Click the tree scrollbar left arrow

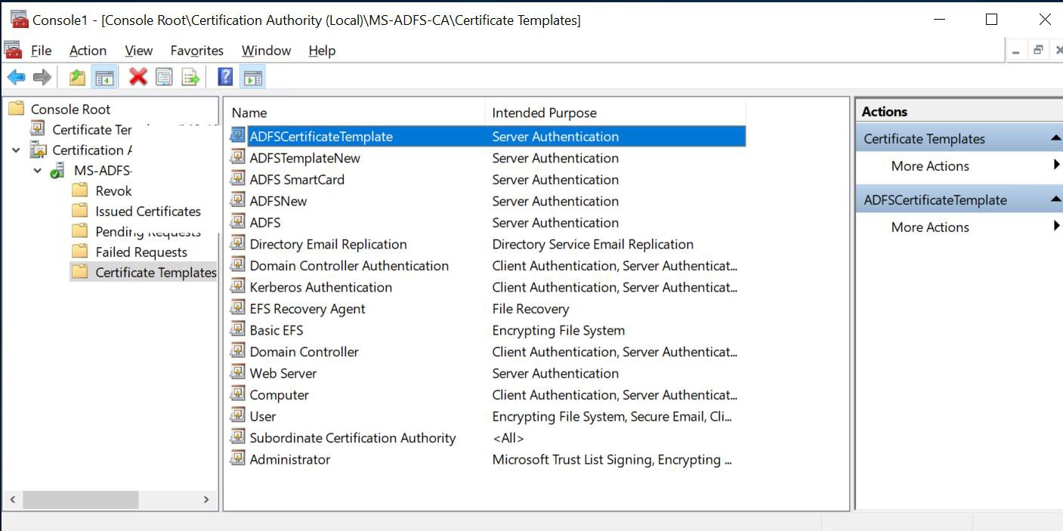pos(12,499)
